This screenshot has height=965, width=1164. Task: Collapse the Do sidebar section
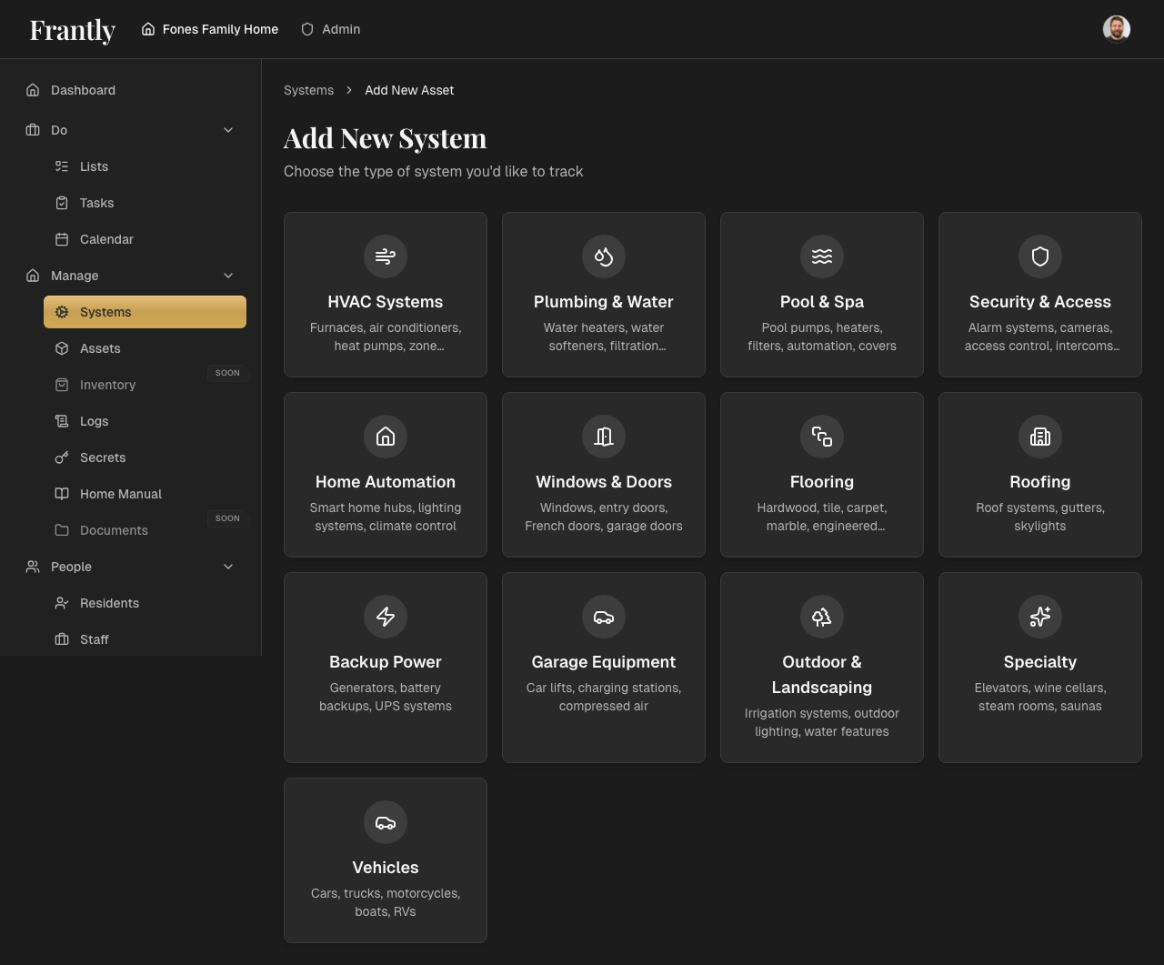227,130
